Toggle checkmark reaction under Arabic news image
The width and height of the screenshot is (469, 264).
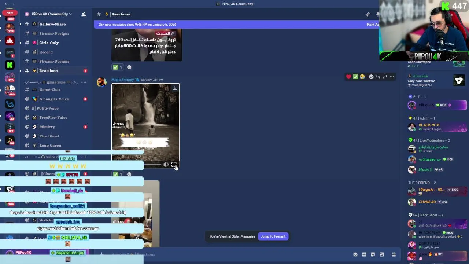click(118, 67)
